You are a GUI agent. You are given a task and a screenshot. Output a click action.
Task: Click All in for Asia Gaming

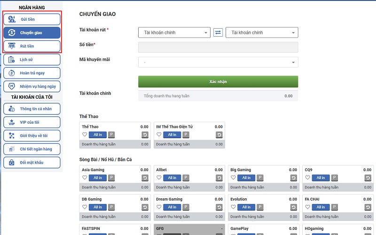click(x=98, y=178)
